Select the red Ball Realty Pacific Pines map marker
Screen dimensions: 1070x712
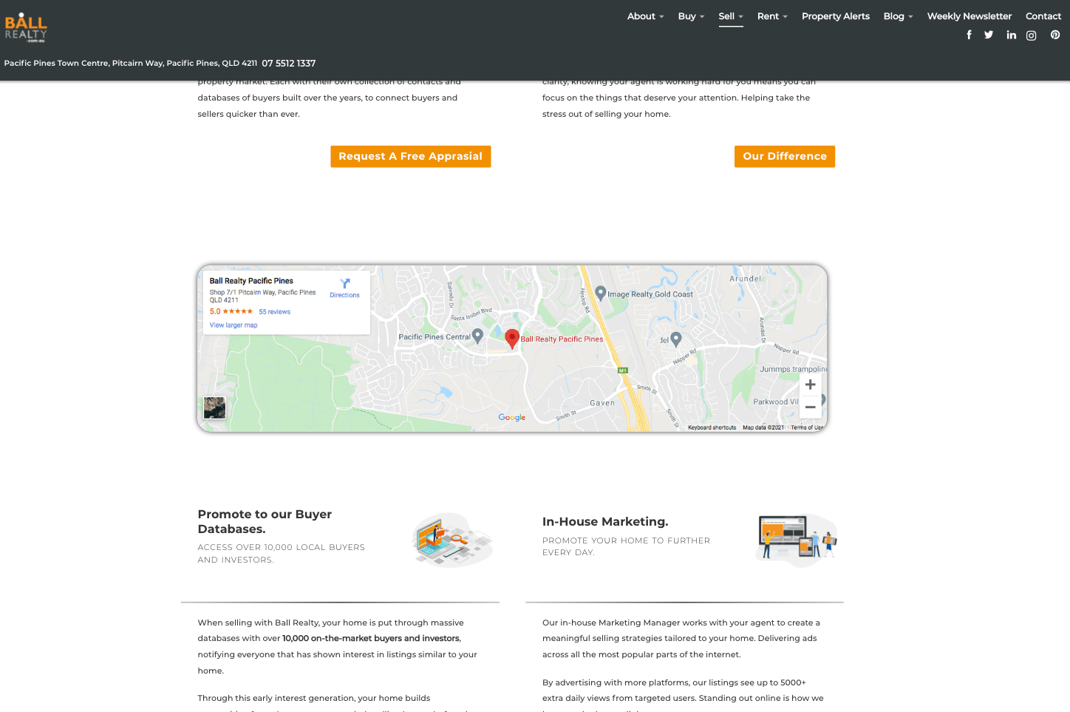(x=512, y=339)
